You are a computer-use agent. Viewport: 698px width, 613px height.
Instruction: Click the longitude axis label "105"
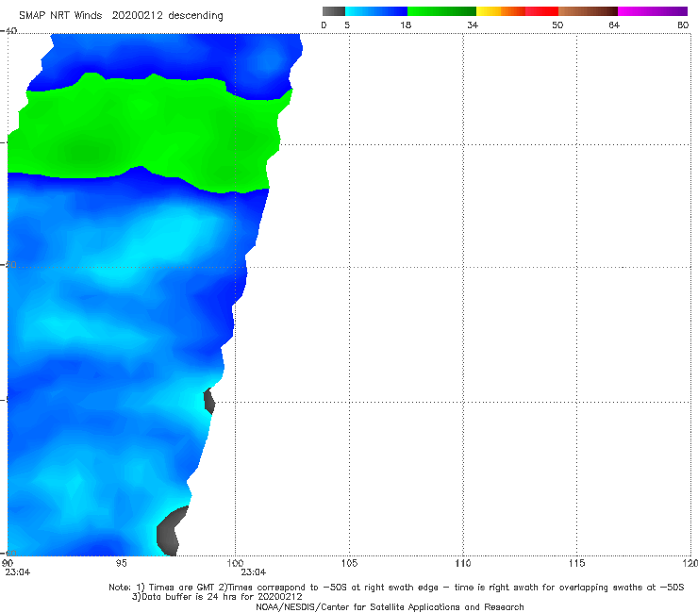pos(349,564)
